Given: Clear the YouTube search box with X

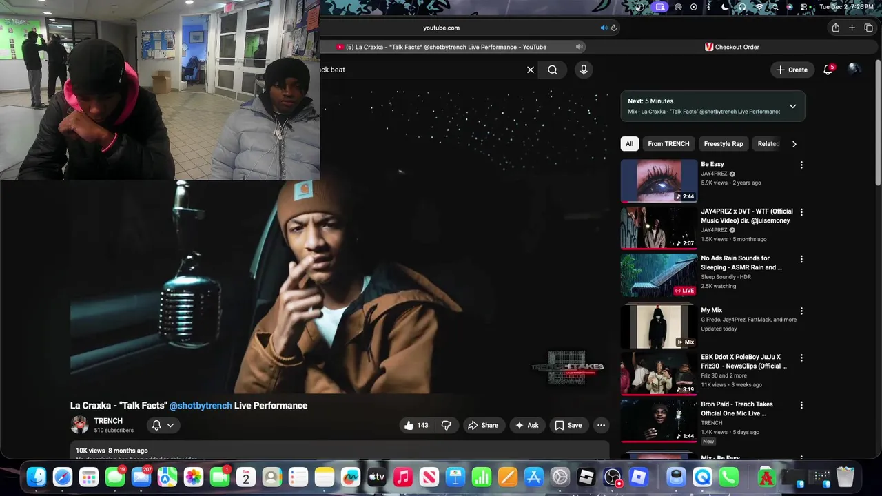Looking at the screenshot, I should (x=531, y=70).
